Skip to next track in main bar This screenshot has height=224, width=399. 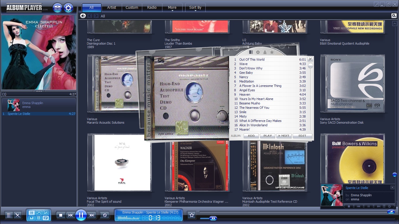tap(92, 215)
